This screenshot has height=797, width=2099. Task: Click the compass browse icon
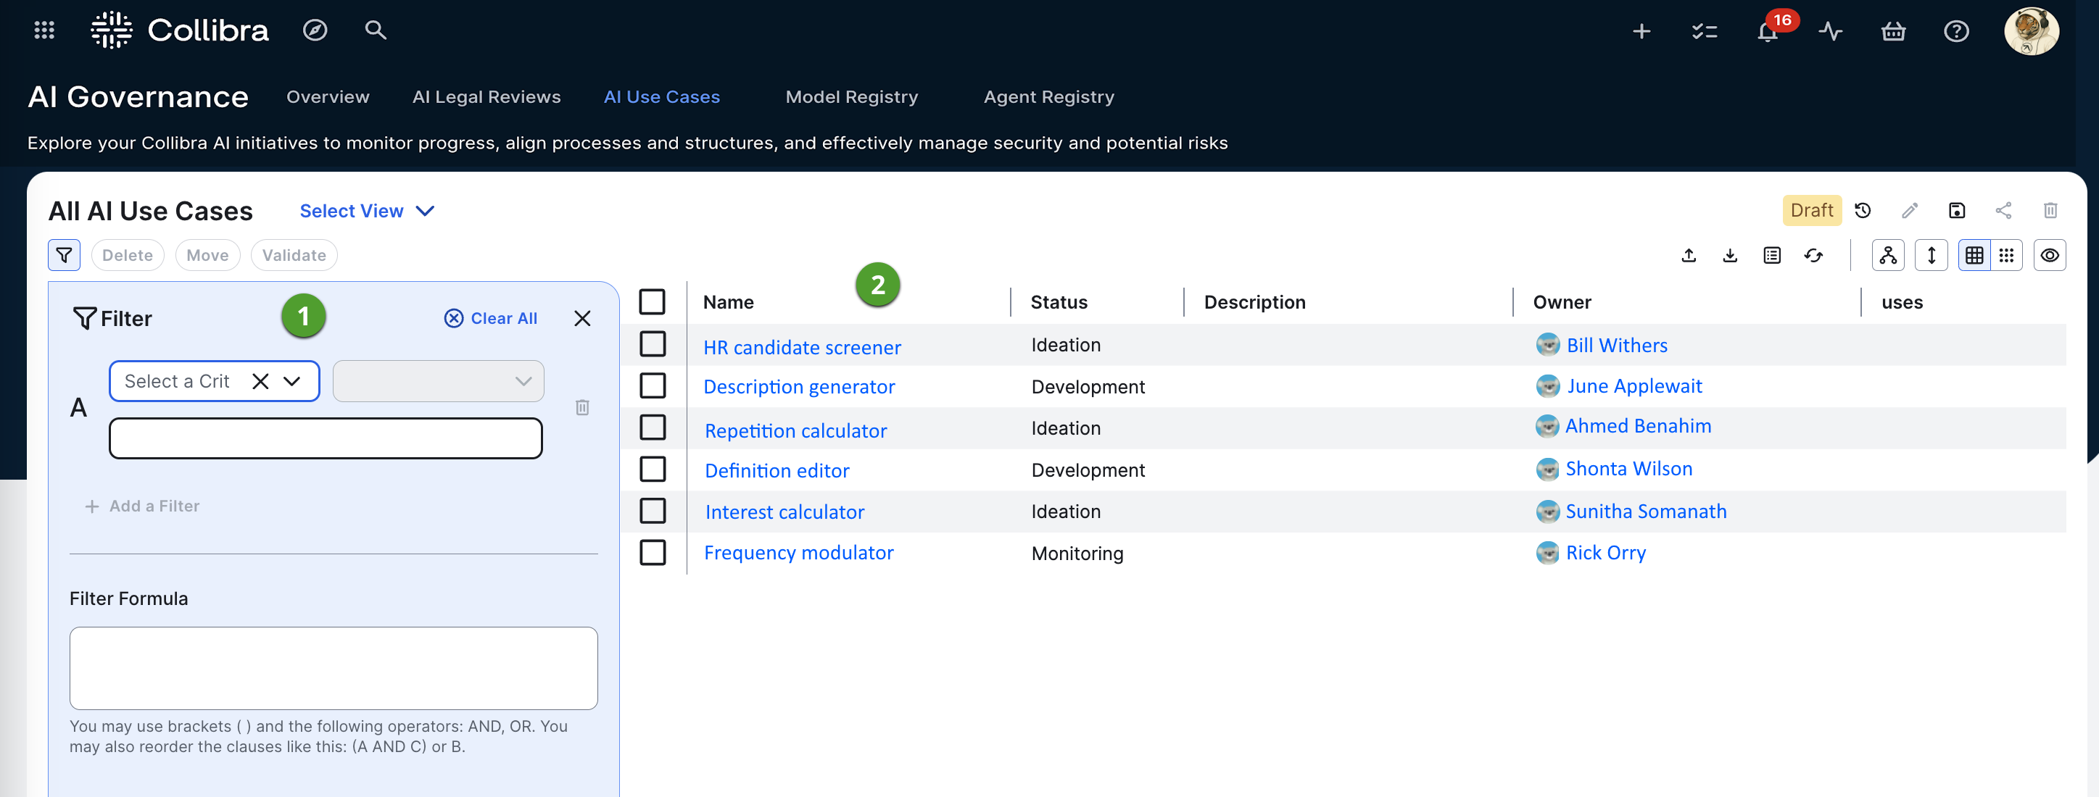click(315, 30)
